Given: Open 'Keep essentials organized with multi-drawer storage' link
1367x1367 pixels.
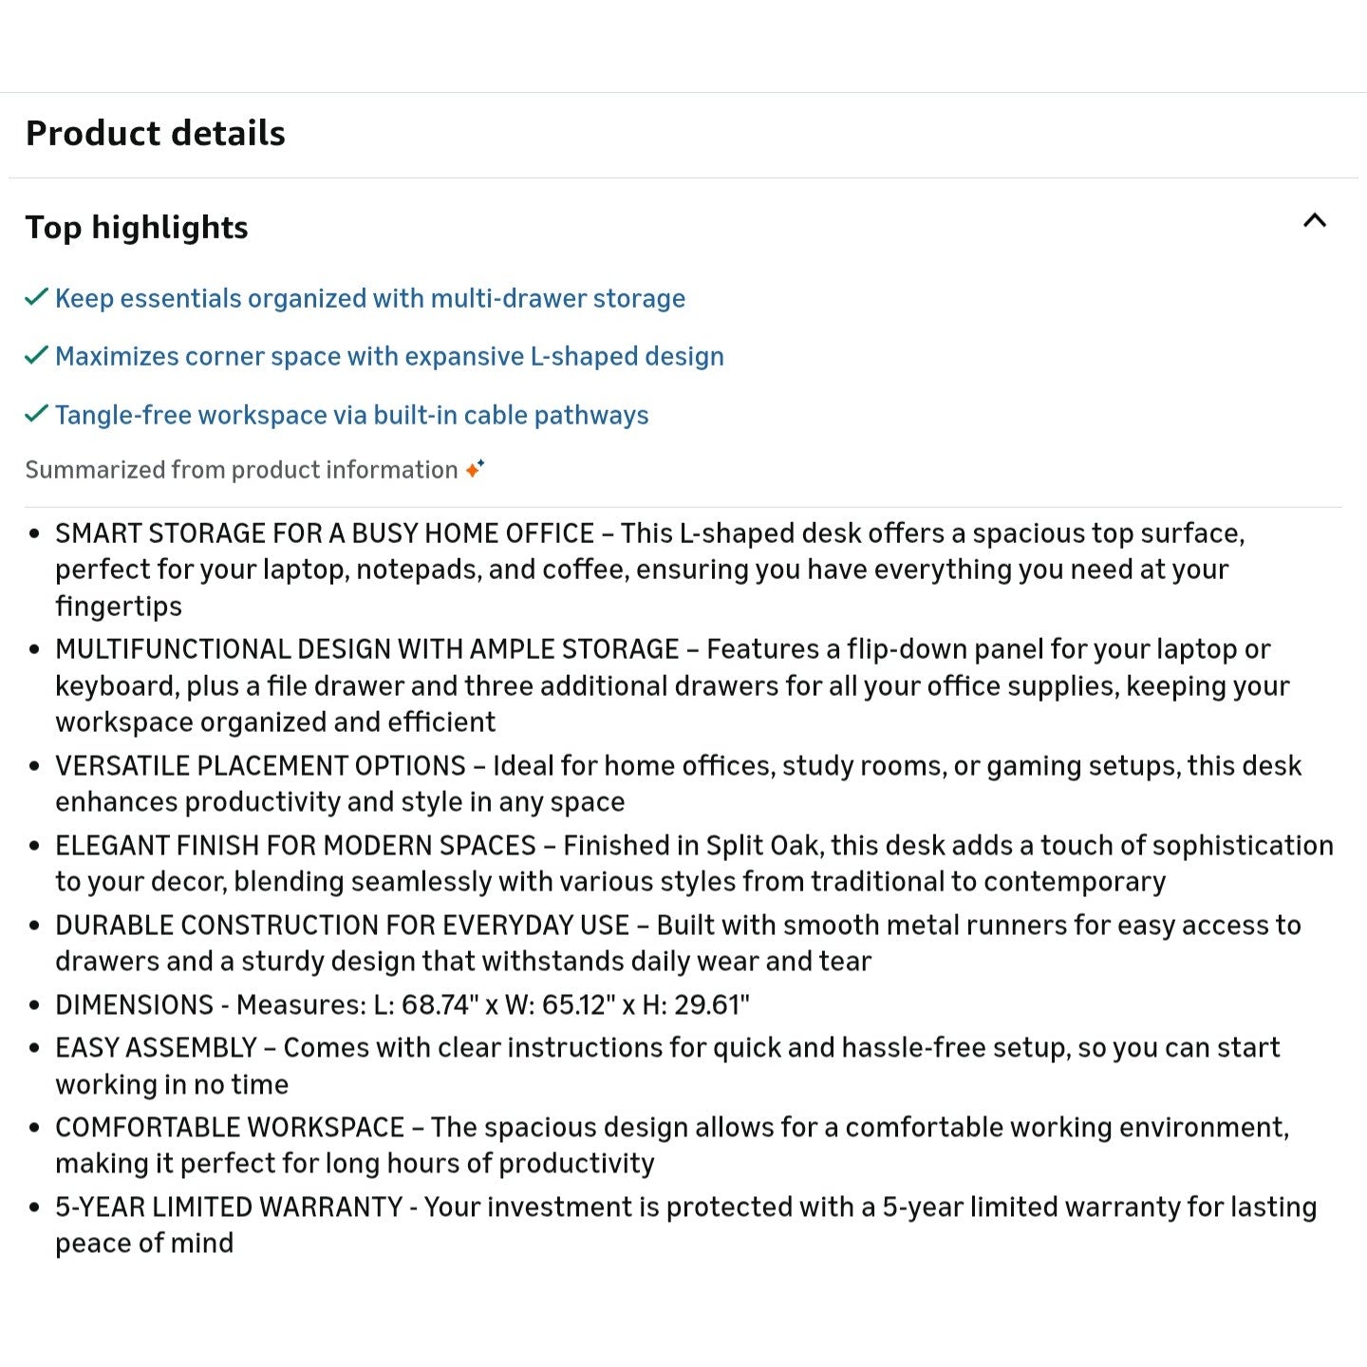Looking at the screenshot, I should click(370, 299).
